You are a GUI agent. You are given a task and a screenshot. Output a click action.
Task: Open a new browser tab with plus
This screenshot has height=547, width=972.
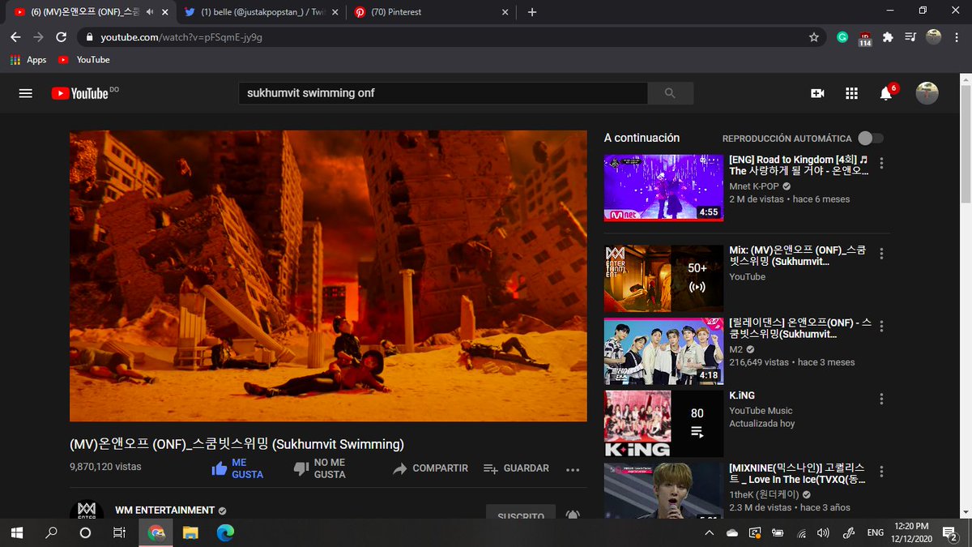532,12
